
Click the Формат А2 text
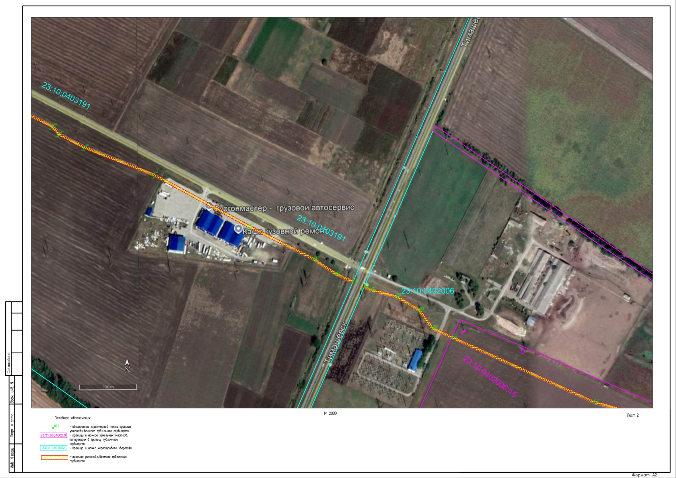[x=644, y=475]
